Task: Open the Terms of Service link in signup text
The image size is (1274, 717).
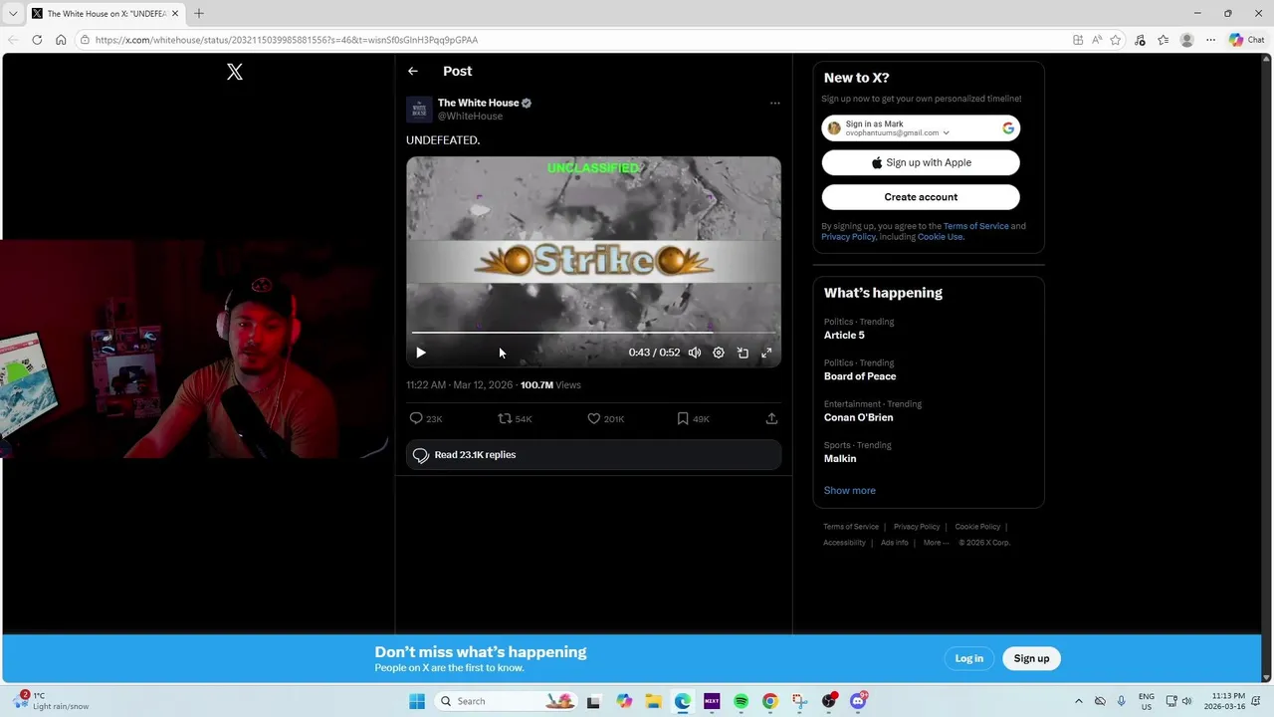Action: click(x=975, y=226)
